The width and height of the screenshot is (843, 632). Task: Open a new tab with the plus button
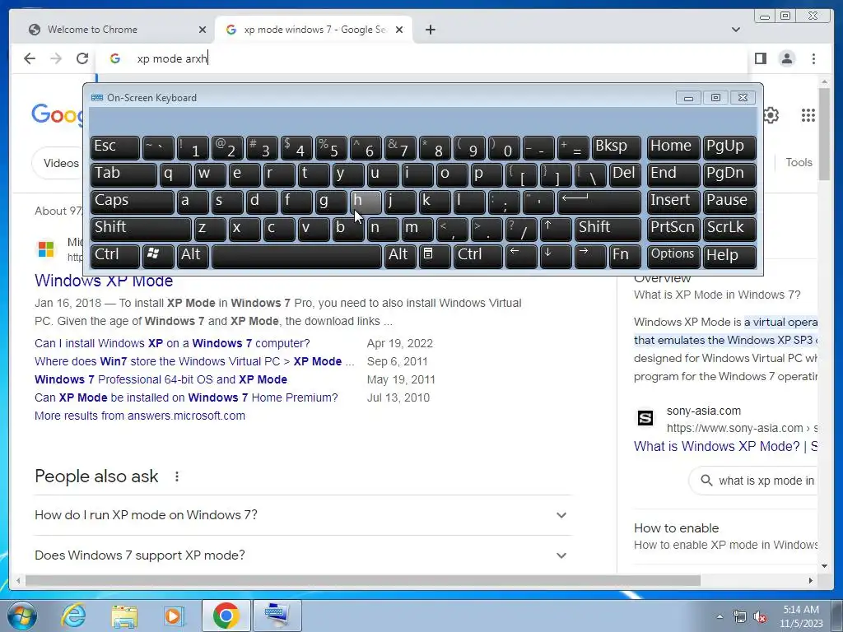point(430,30)
